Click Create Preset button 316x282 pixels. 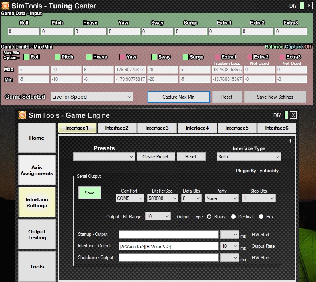[x=155, y=156]
